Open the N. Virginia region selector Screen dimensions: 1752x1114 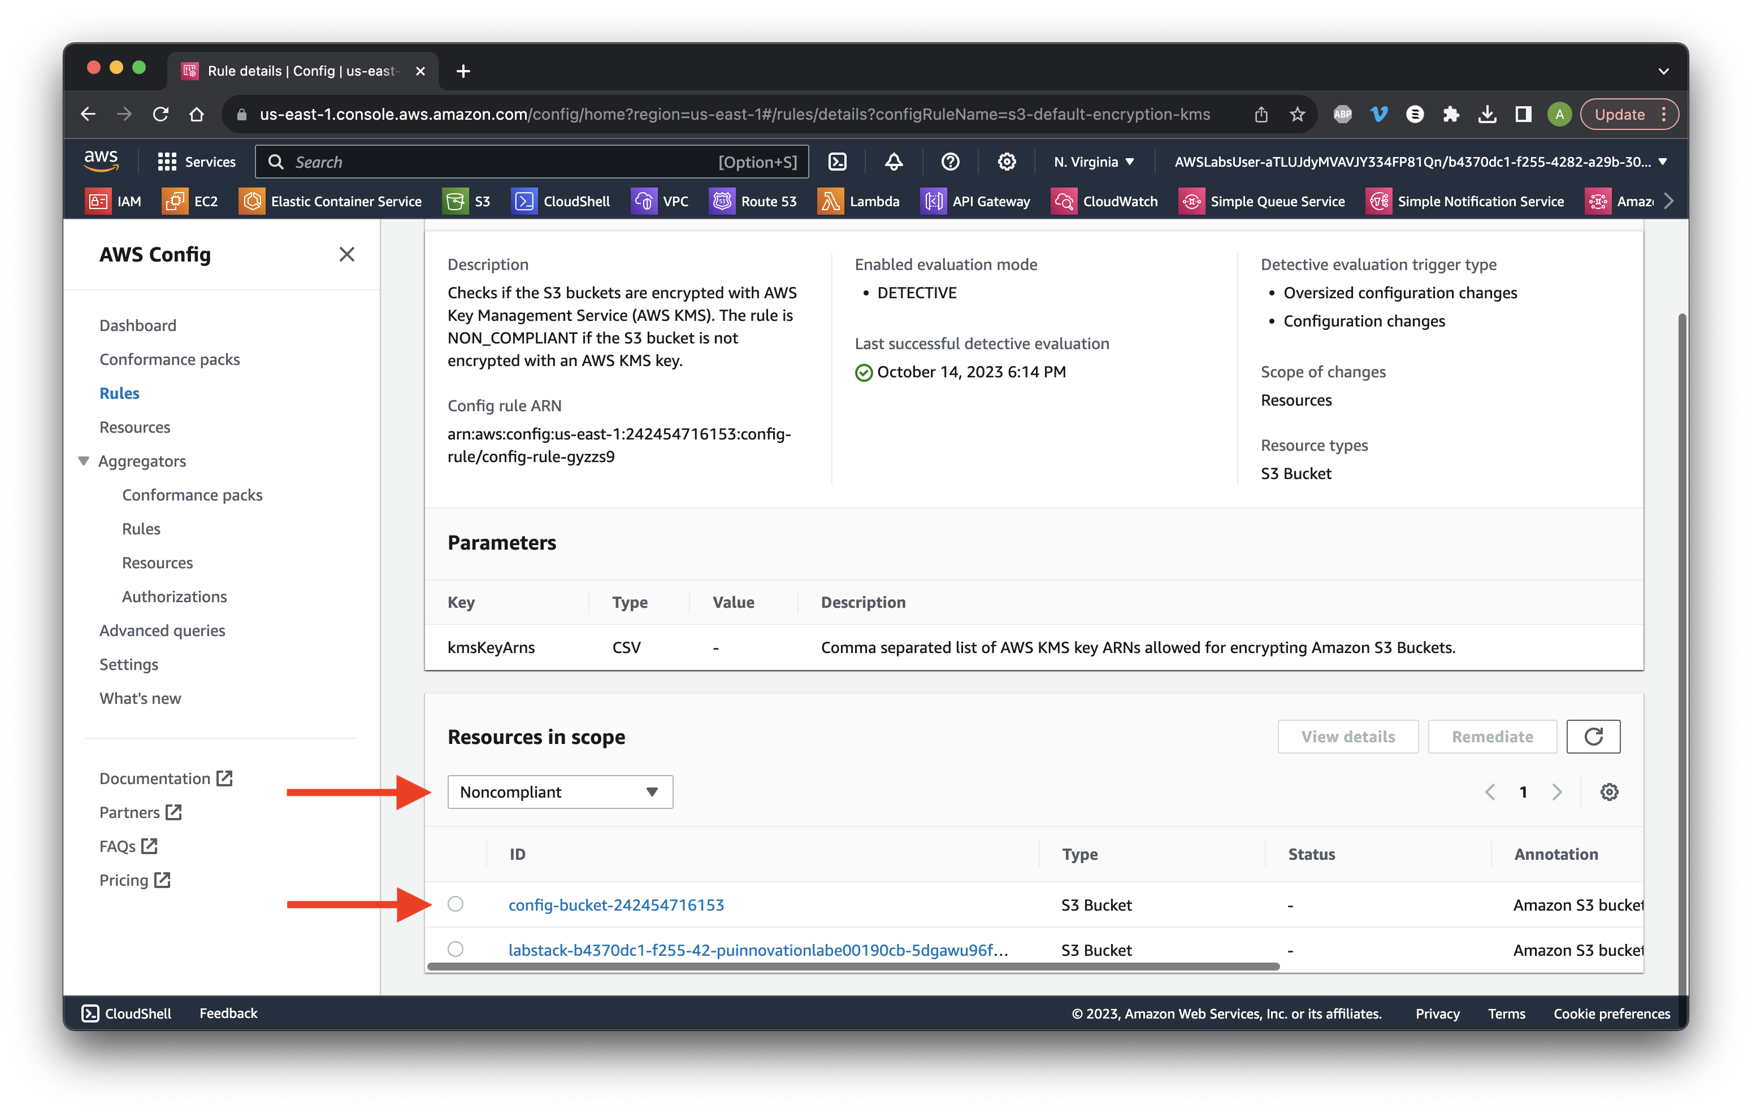click(1094, 162)
